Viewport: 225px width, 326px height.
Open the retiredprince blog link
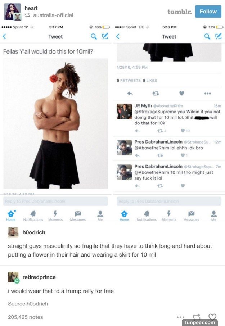coord(39,277)
